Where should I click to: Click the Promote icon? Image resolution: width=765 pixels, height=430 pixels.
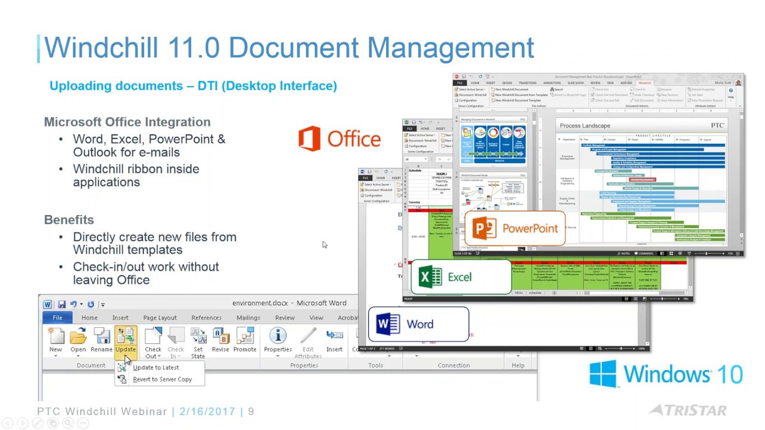(x=245, y=336)
